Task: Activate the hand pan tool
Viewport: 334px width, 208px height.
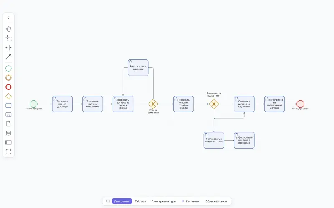Action: 8,29
